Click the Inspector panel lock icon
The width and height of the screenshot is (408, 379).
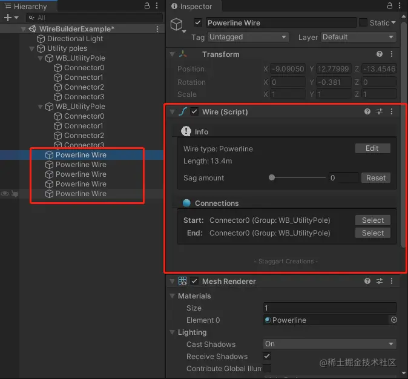(389, 5)
